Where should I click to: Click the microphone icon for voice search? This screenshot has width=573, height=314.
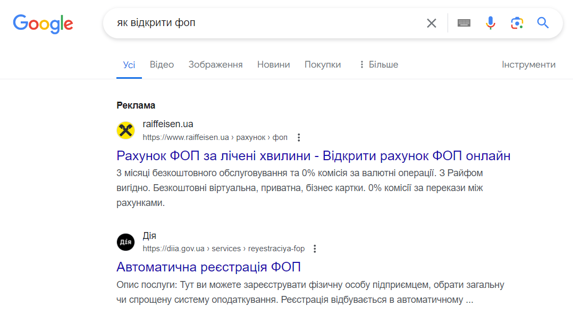coord(490,23)
